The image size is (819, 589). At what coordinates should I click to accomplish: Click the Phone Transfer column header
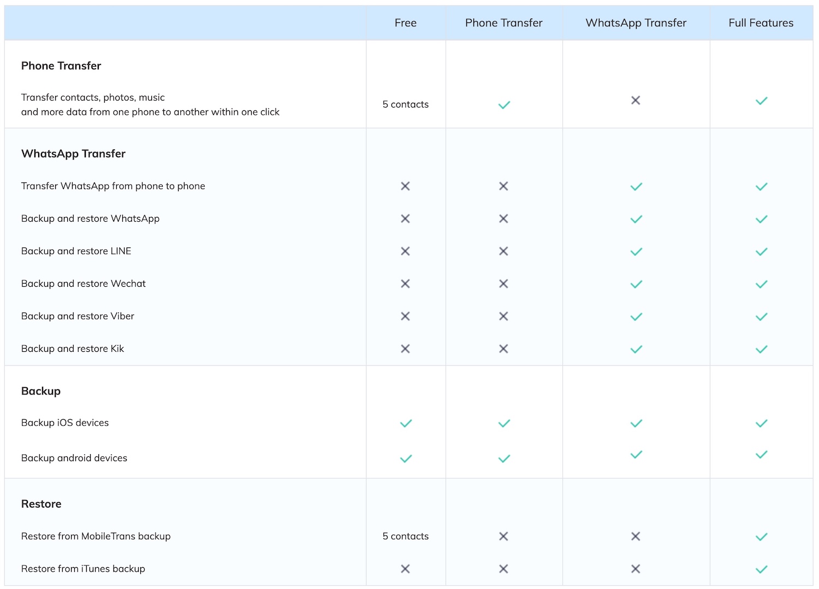(x=503, y=23)
